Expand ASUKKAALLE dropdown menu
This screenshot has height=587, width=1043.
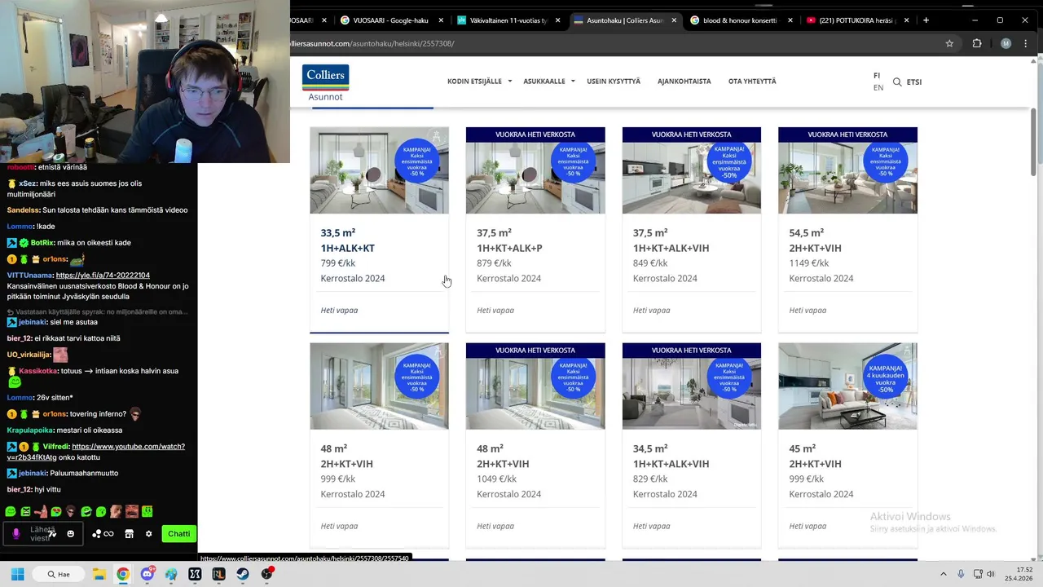click(549, 82)
